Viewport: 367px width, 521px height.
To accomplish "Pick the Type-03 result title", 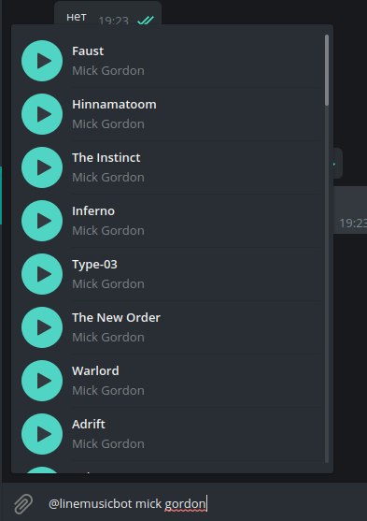I will [94, 265].
